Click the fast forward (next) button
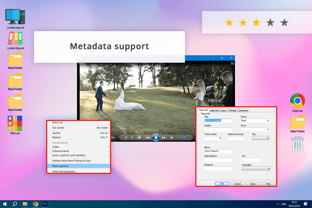 coord(164,137)
